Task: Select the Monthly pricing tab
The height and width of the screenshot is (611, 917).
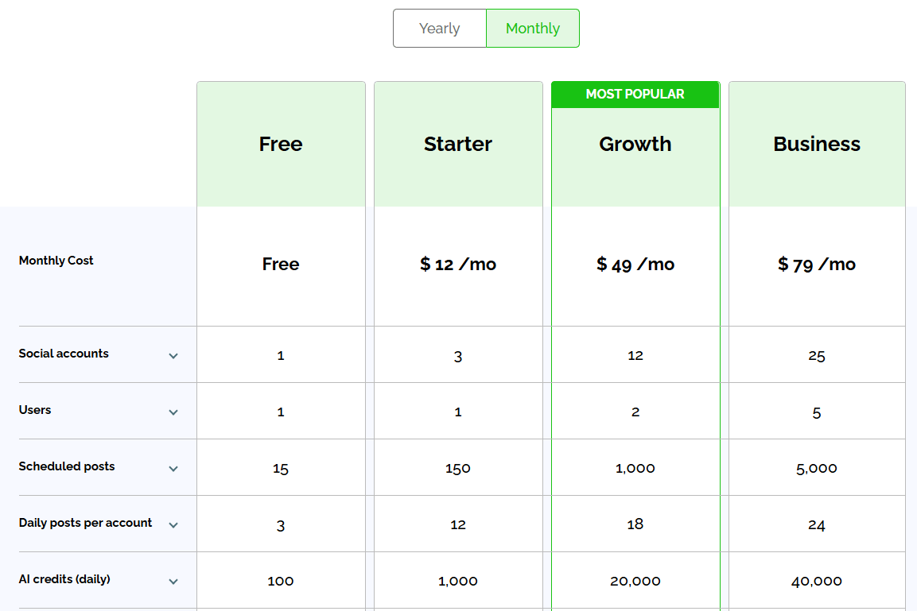Action: 532,28
